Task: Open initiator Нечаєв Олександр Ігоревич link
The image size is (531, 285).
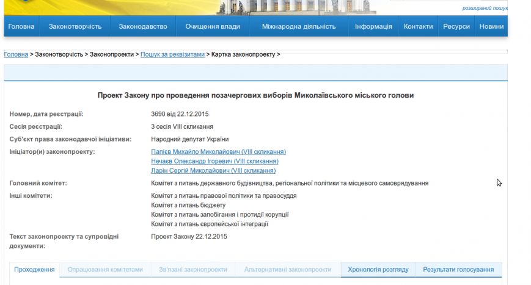Action: tap(214, 161)
